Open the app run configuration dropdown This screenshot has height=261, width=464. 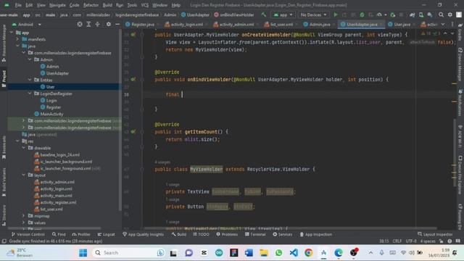[283, 14]
